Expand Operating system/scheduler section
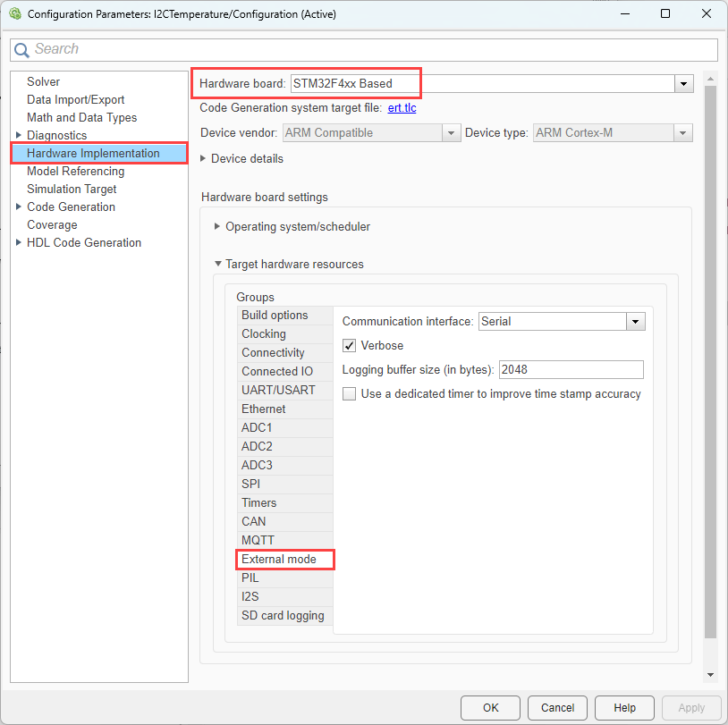The image size is (728, 725). [x=217, y=226]
